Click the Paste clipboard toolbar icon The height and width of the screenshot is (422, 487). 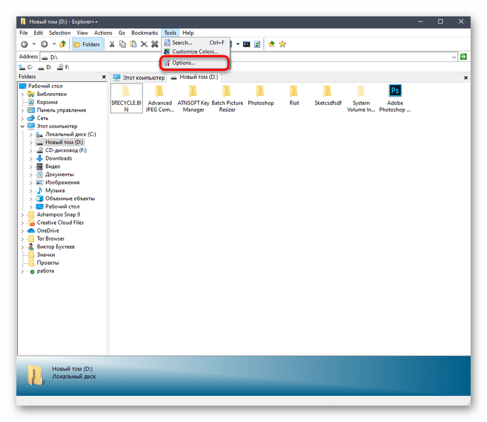point(133,45)
